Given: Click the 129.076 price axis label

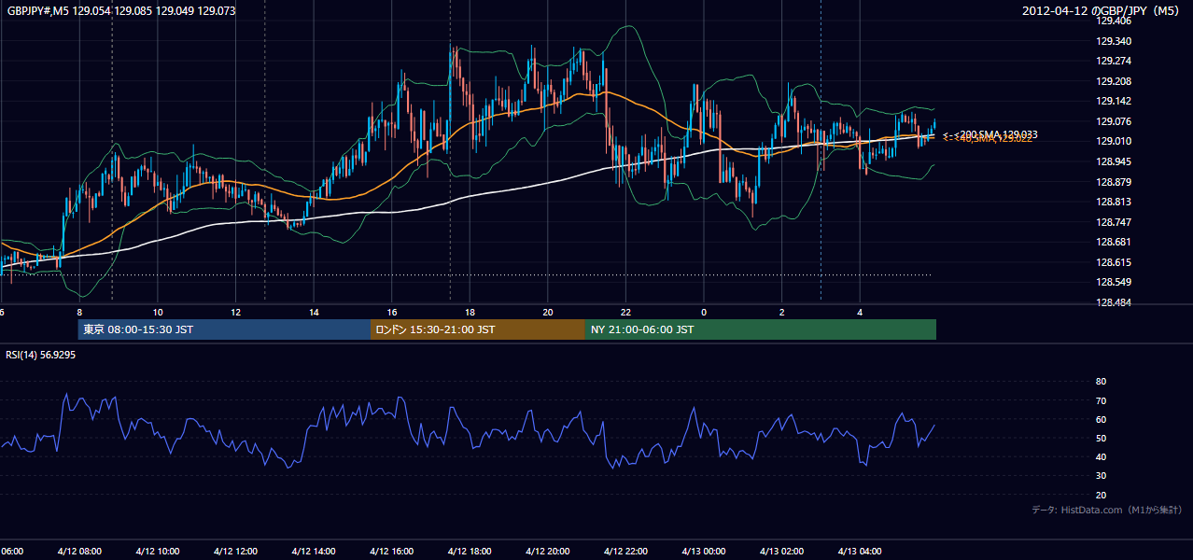Looking at the screenshot, I should 1114,121.
